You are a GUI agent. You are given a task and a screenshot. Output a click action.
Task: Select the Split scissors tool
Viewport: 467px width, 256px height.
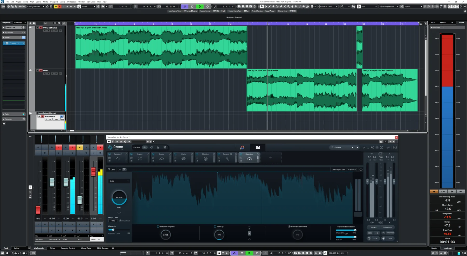277,6
